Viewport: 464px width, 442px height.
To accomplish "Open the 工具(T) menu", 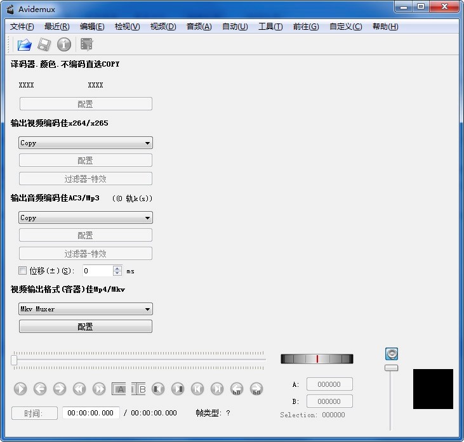I will click(270, 27).
